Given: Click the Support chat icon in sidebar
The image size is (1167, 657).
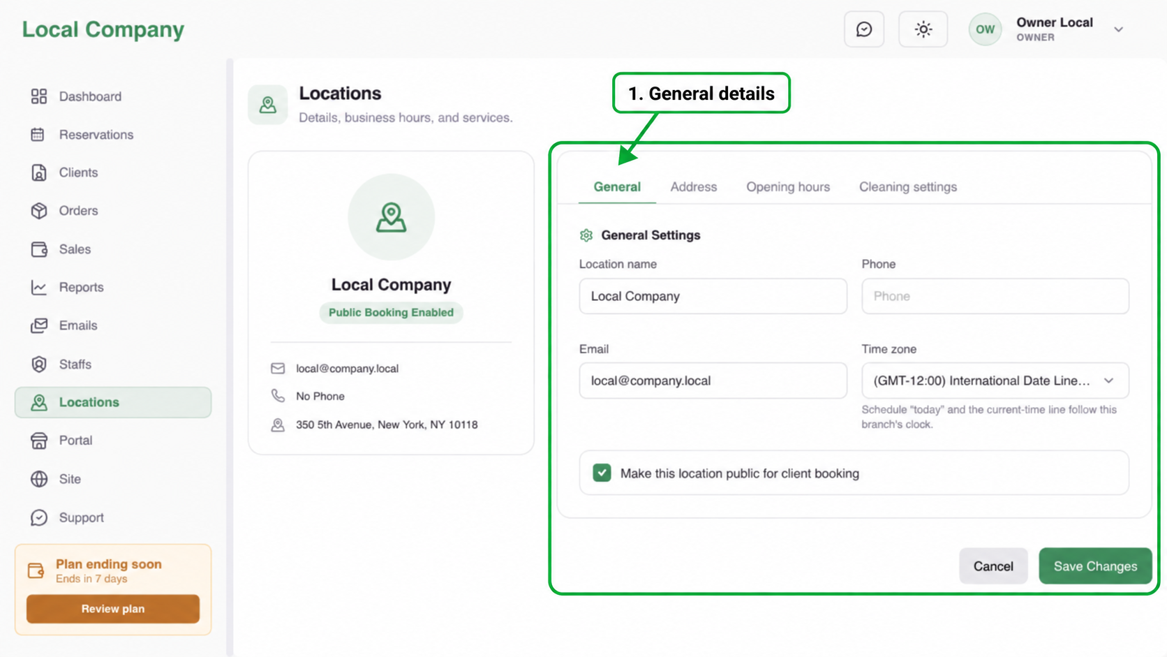Looking at the screenshot, I should click(x=39, y=517).
